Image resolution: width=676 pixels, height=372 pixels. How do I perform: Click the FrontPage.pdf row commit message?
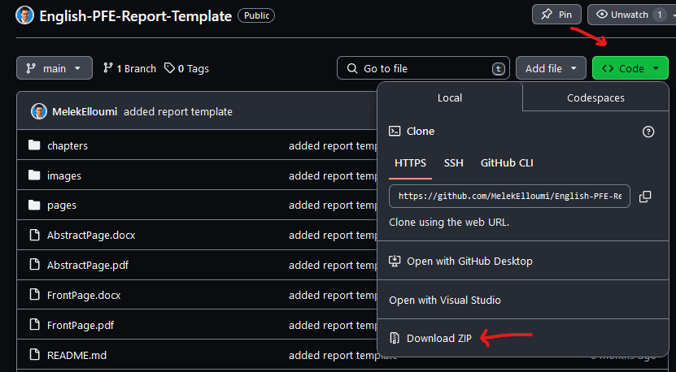[x=334, y=325]
